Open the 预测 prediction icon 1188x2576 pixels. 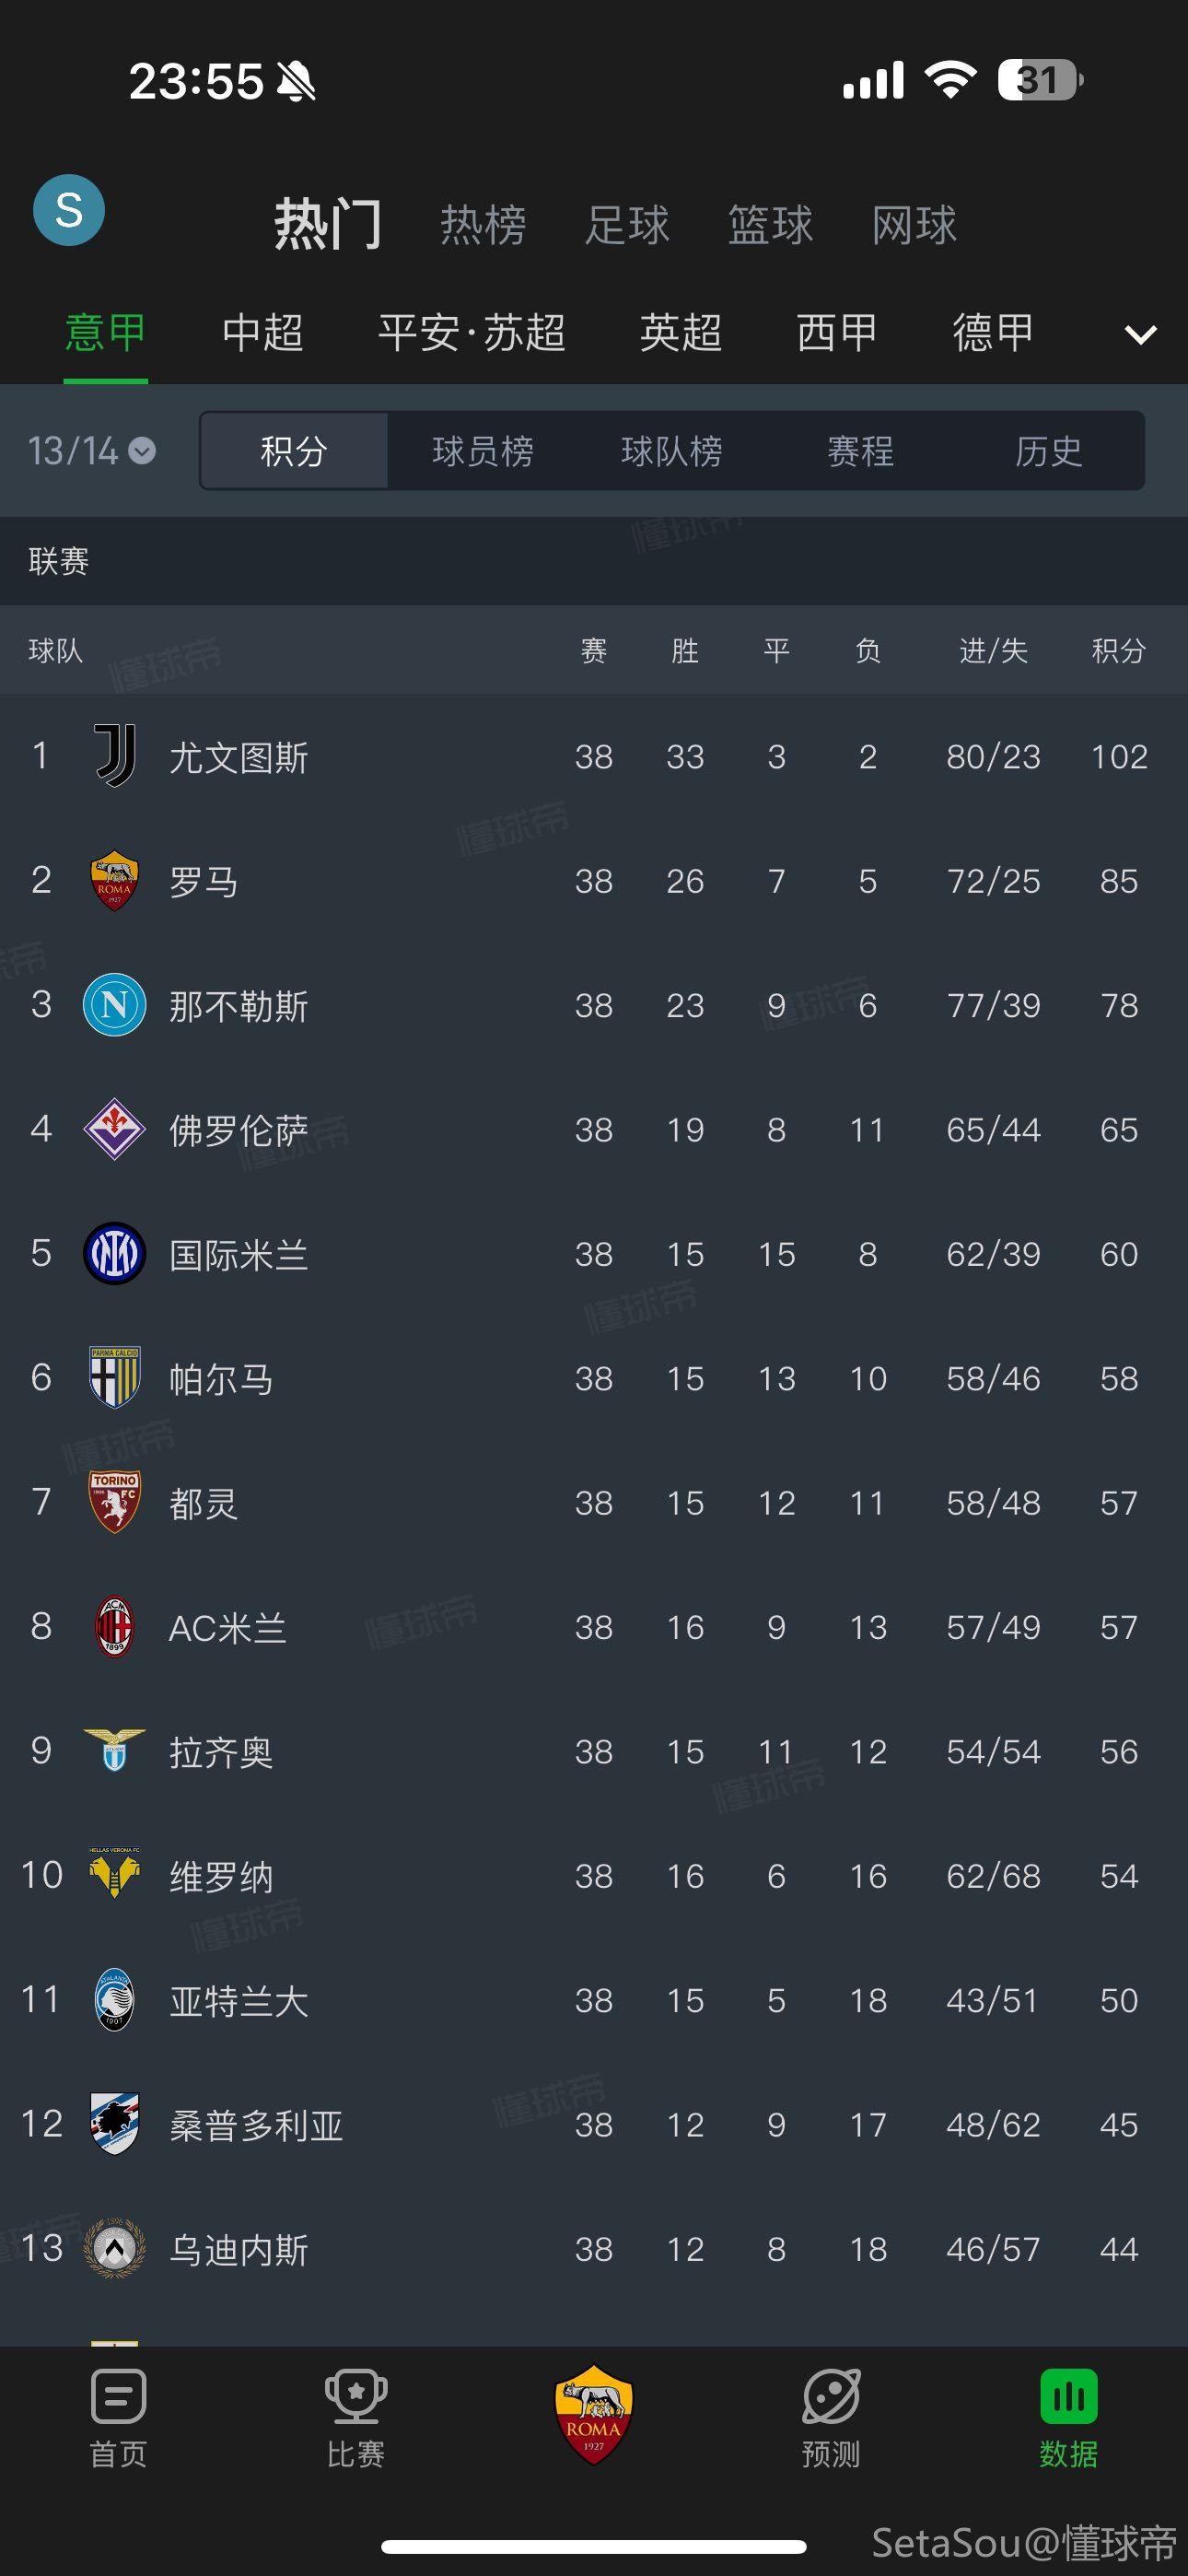click(830, 2412)
